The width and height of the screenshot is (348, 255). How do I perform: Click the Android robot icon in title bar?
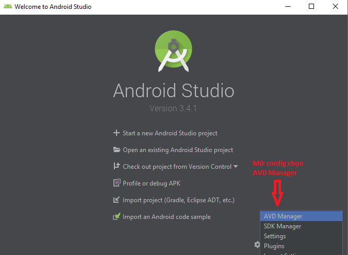pyautogui.click(x=8, y=6)
